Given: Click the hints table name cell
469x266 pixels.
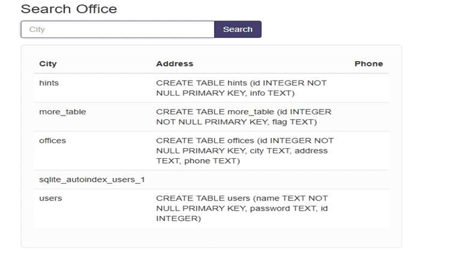Looking at the screenshot, I should coord(49,83).
